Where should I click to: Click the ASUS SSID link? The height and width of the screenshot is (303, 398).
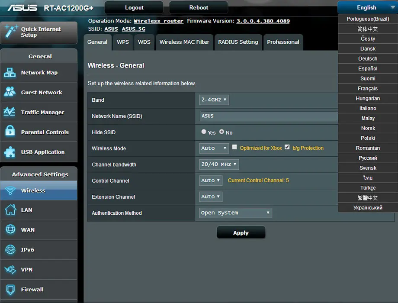(x=111, y=29)
